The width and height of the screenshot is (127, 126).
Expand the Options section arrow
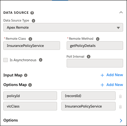121,121
